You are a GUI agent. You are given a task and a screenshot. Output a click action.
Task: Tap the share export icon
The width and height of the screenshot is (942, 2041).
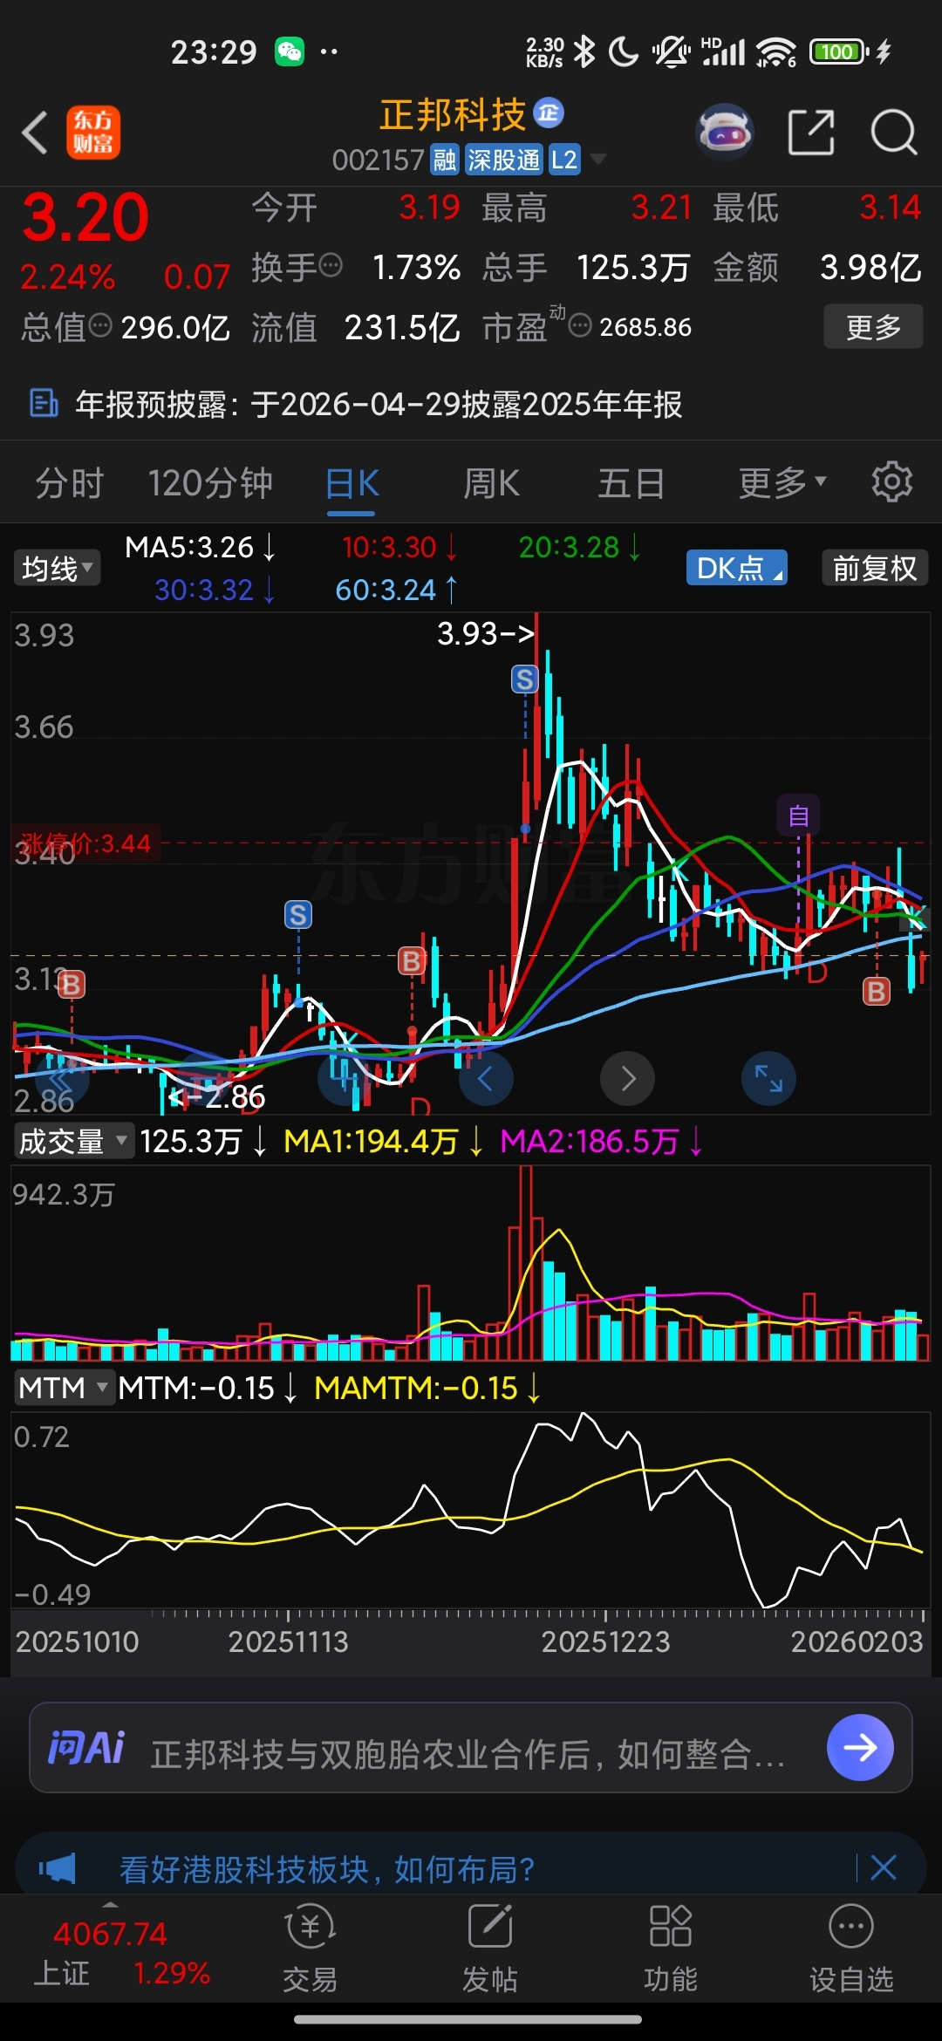point(811,133)
